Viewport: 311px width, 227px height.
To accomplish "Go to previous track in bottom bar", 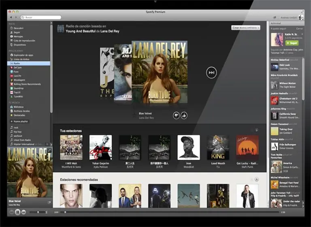I will pos(11,212).
